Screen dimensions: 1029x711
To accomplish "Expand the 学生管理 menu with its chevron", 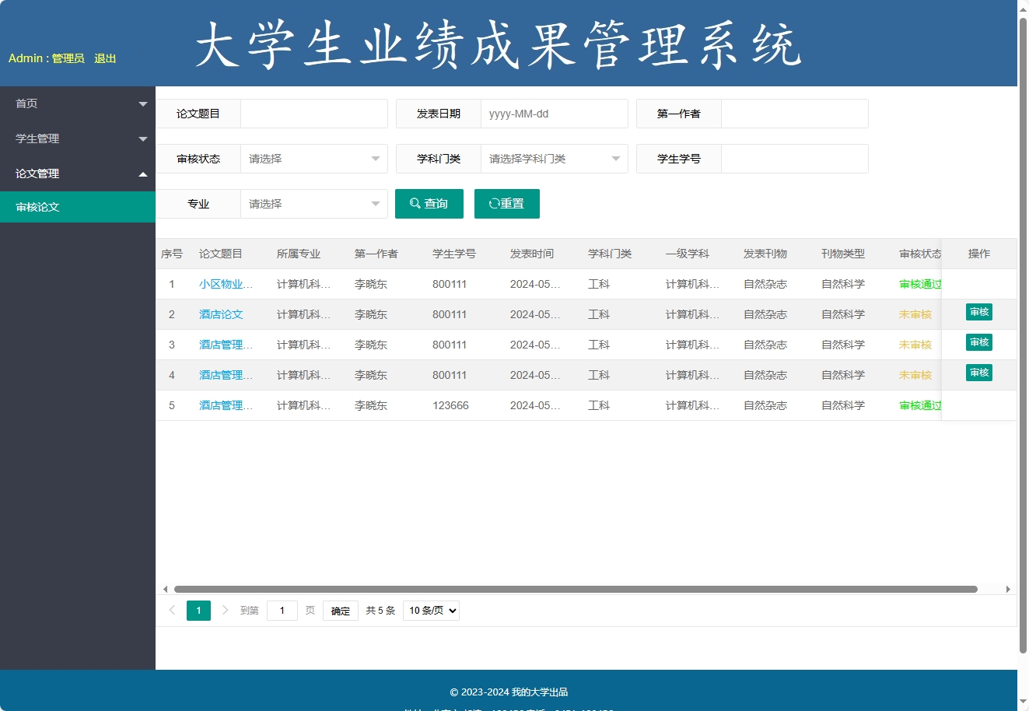I will click(143, 138).
